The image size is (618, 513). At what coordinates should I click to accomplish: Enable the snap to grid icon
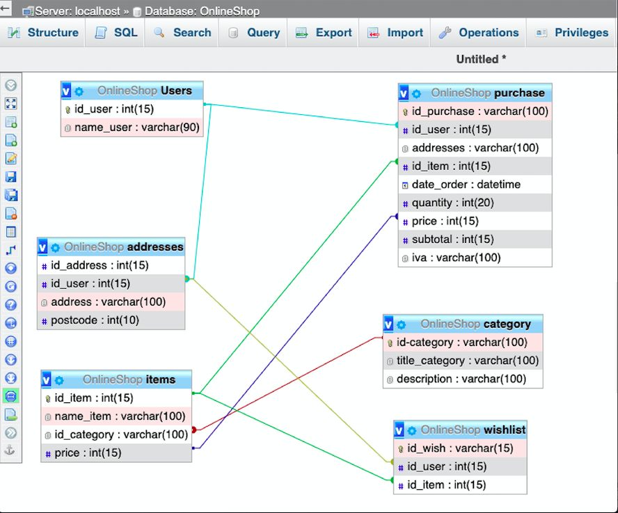10,341
